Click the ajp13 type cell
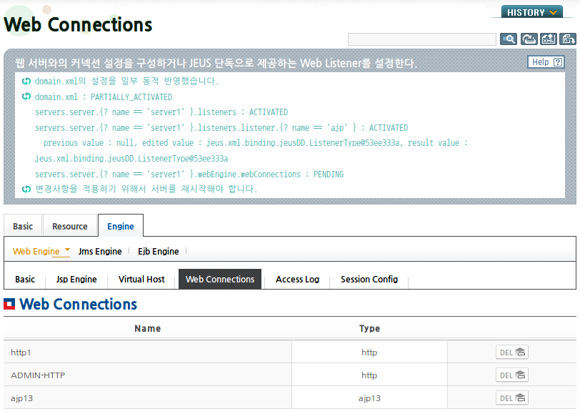580x414 pixels. 369,398
